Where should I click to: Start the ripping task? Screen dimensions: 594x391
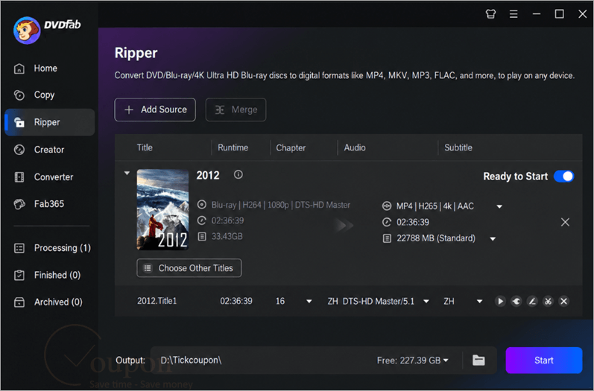(543, 360)
